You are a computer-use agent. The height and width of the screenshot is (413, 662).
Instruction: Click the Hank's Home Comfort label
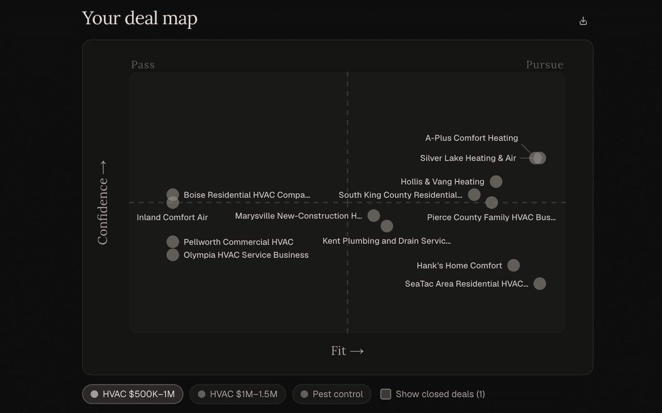coord(459,266)
